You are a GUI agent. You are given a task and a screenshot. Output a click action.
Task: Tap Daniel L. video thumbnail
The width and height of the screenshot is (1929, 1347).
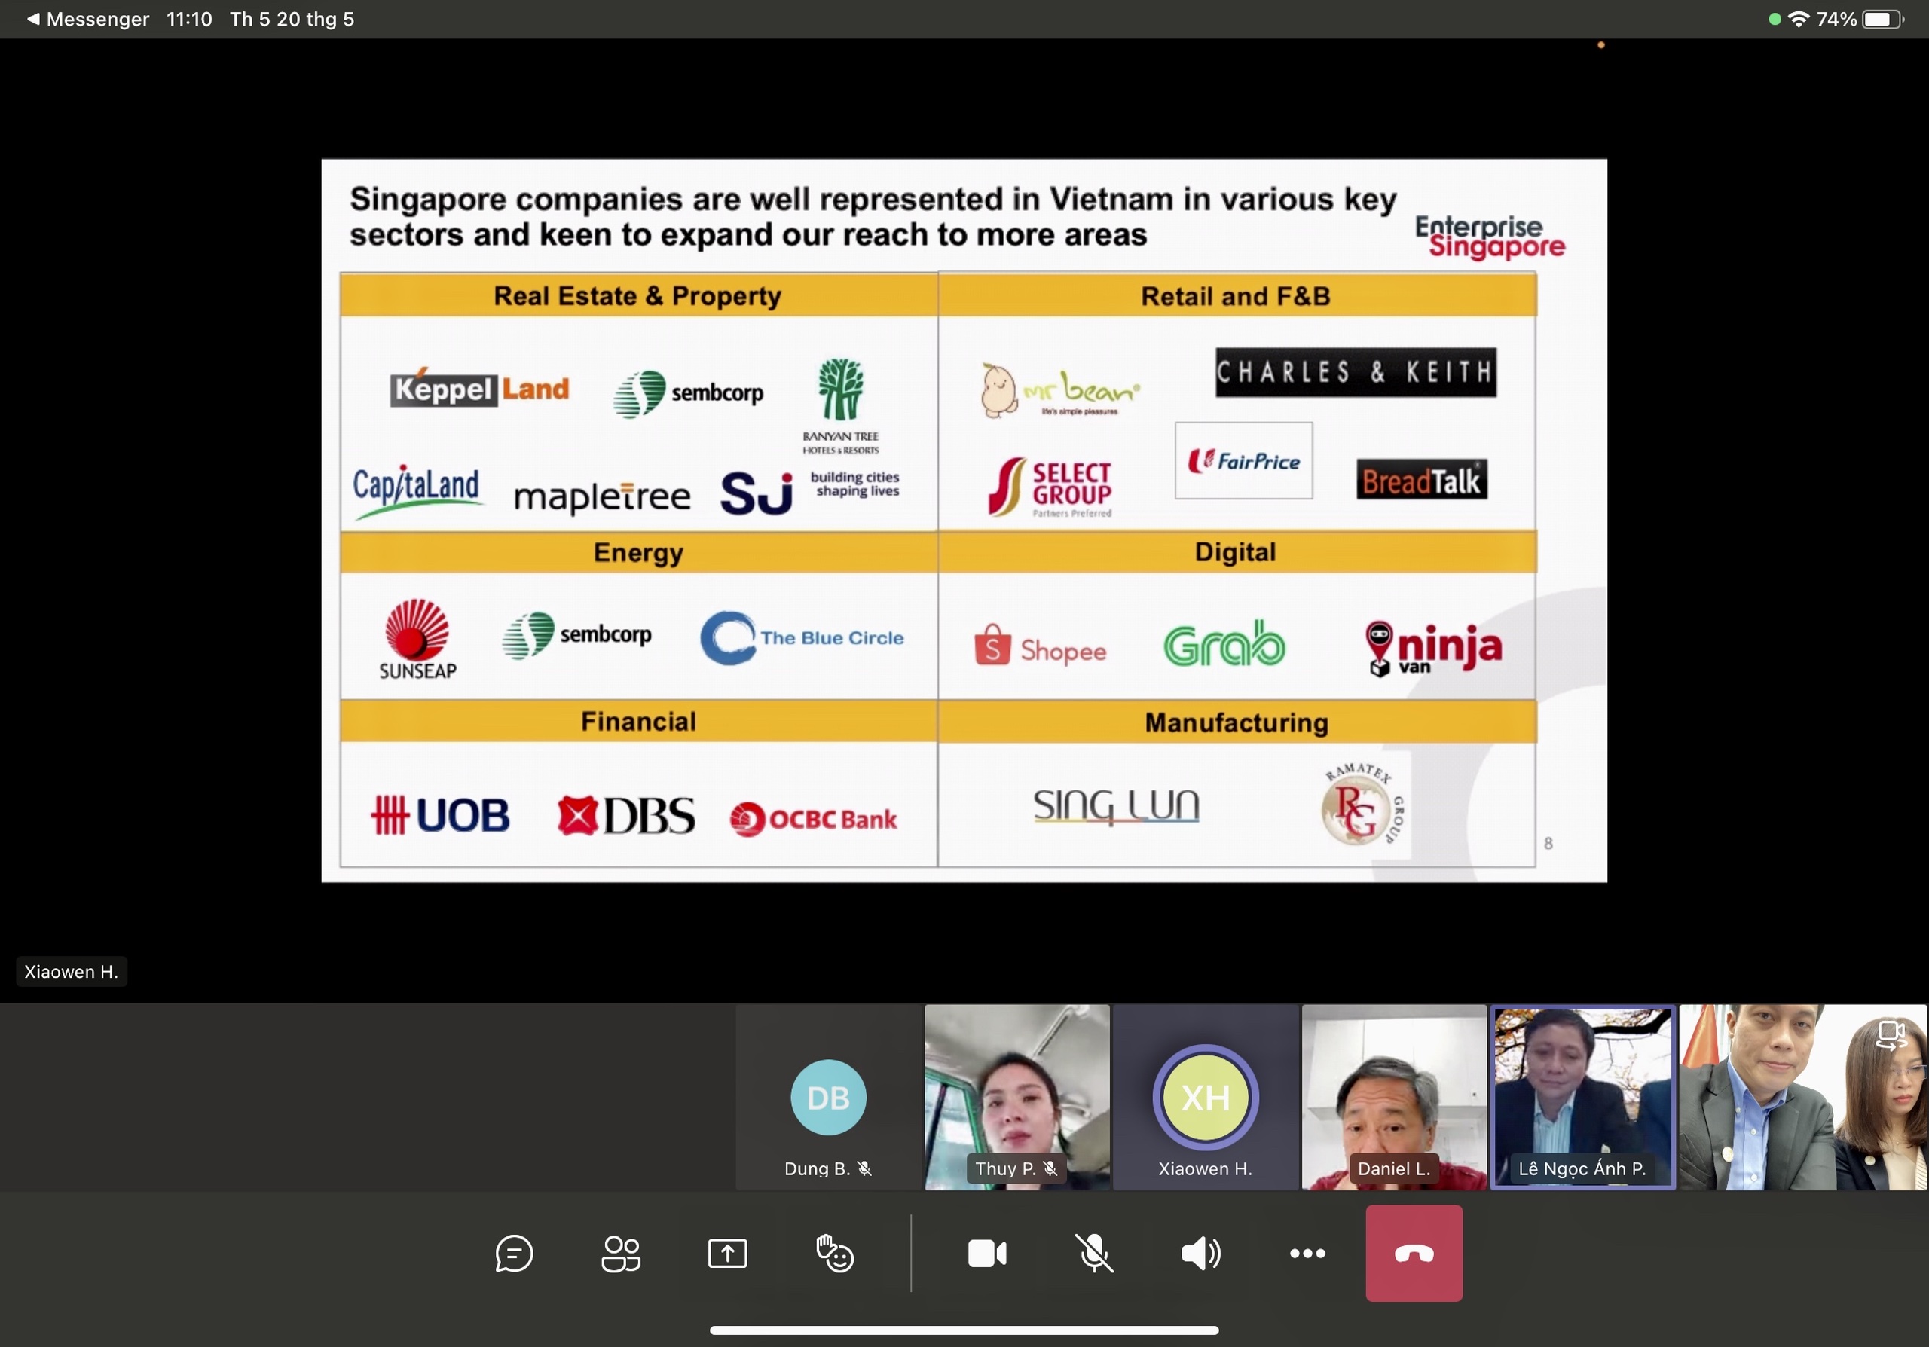tap(1394, 1098)
